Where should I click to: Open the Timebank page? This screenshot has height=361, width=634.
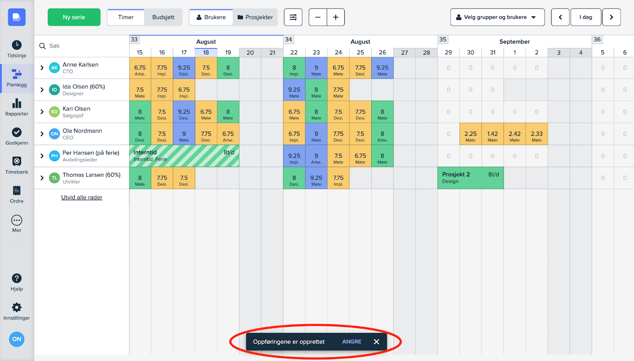(x=17, y=165)
